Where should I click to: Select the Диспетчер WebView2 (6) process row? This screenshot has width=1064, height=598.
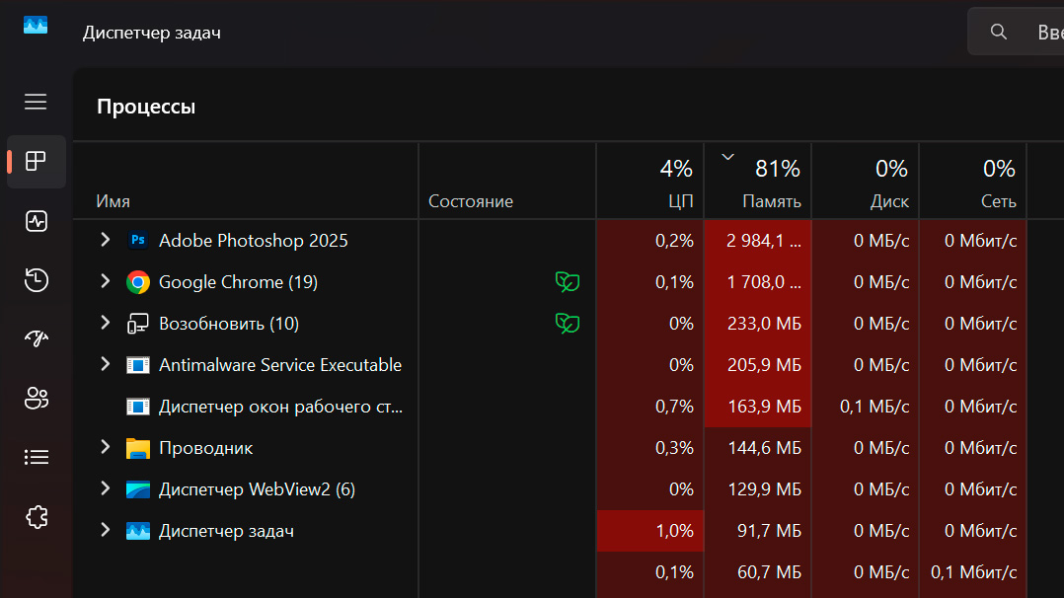tap(257, 488)
